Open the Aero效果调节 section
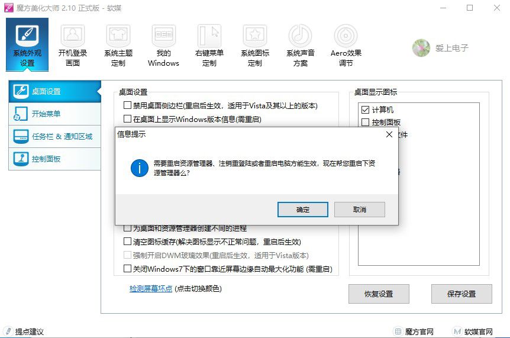This screenshot has height=338, width=510. (x=346, y=46)
